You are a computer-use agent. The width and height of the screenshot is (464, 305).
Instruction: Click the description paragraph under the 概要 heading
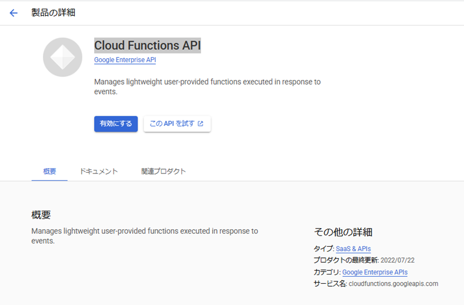click(145, 236)
